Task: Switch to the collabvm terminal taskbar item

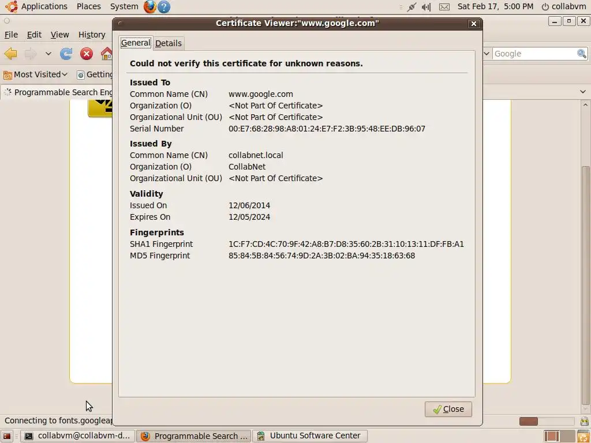Action: [77, 436]
